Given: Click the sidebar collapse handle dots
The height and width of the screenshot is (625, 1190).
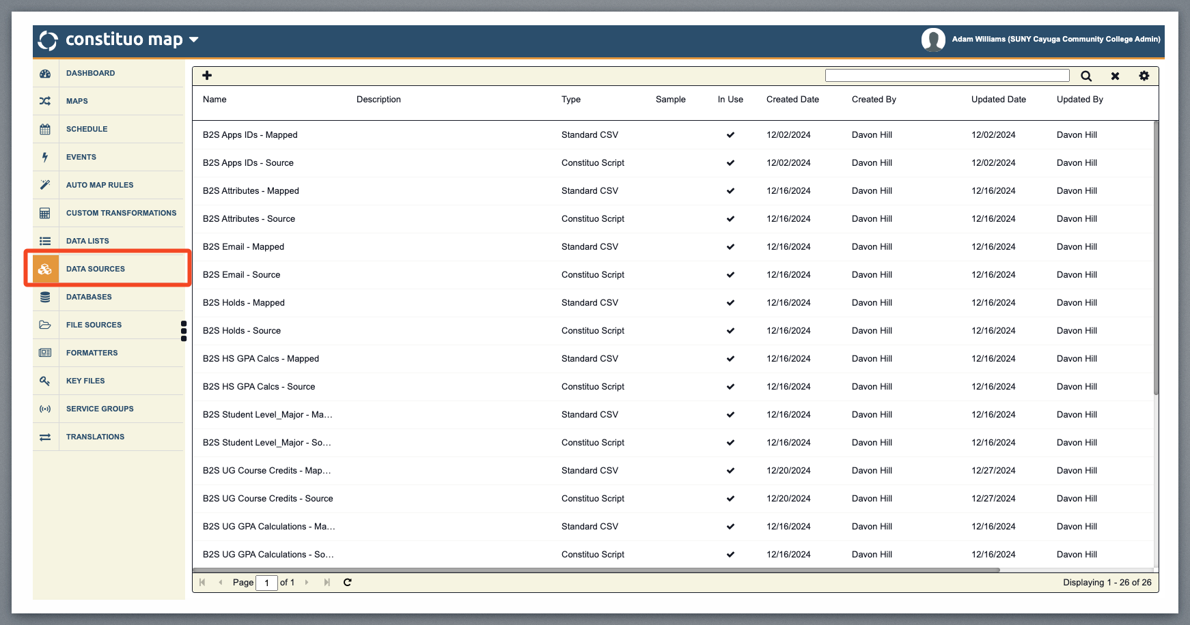Looking at the screenshot, I should point(184,331).
